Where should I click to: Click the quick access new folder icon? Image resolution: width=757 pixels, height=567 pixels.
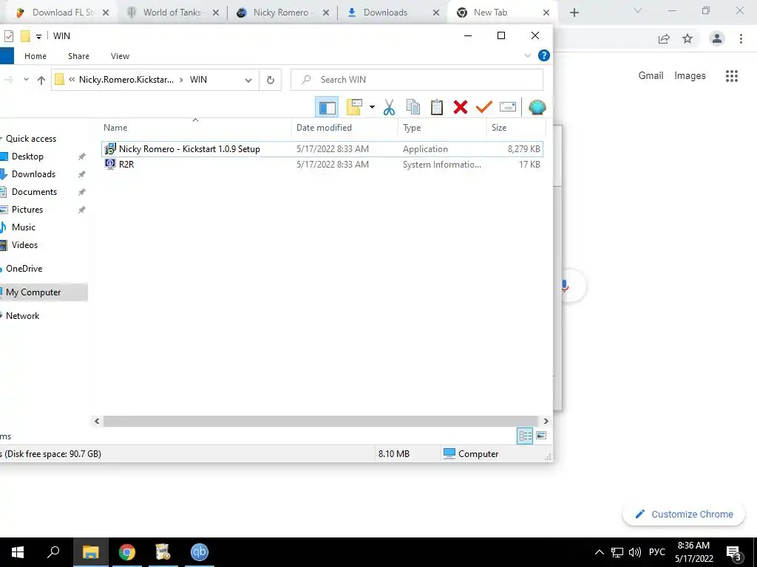pyautogui.click(x=25, y=35)
